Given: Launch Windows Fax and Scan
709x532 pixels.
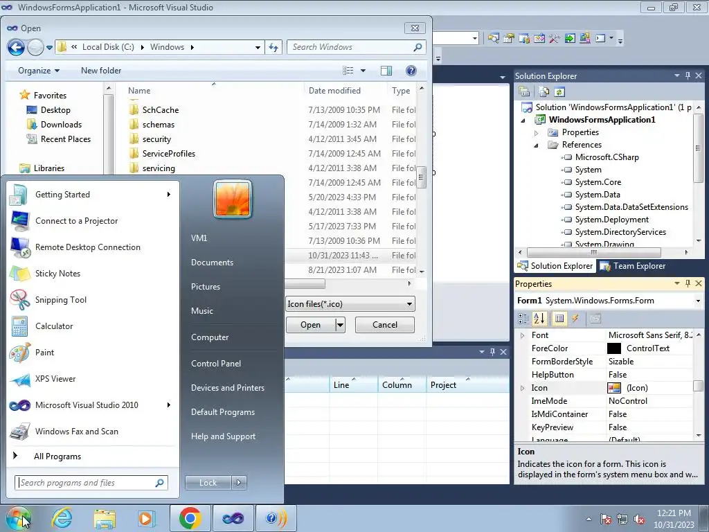Looking at the screenshot, I should (x=91, y=432).
